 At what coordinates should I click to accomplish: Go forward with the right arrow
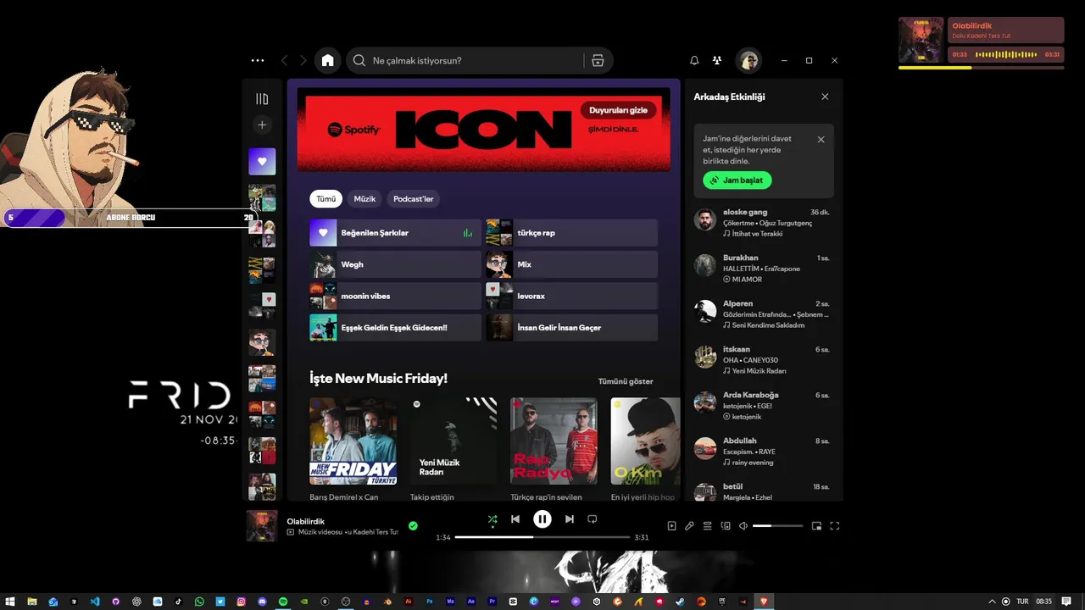(303, 60)
